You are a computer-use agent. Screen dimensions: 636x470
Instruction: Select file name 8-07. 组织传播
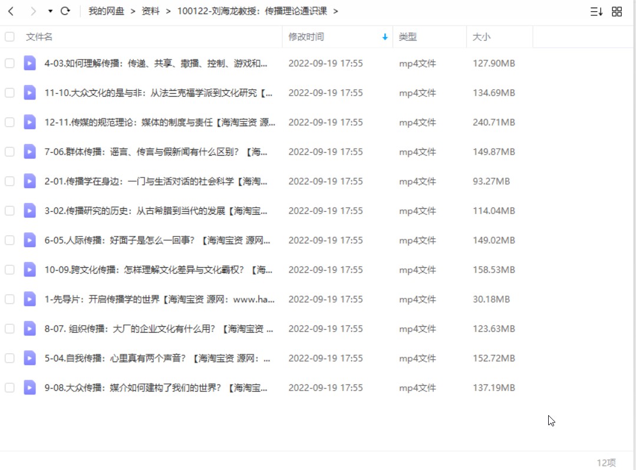[x=159, y=328]
